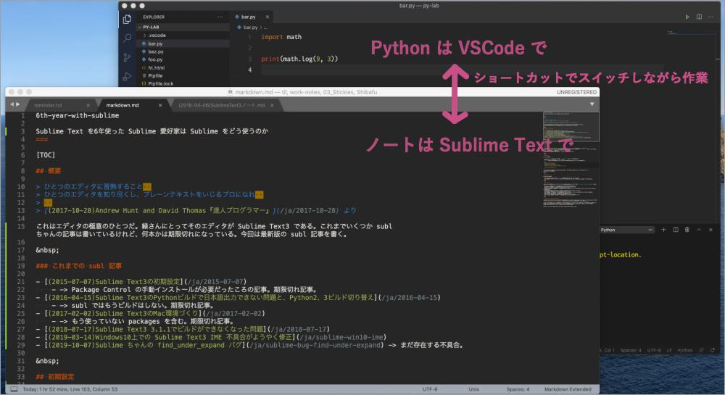Split the VSCode editor
This screenshot has height=395, width=725.
pyautogui.click(x=699, y=17)
